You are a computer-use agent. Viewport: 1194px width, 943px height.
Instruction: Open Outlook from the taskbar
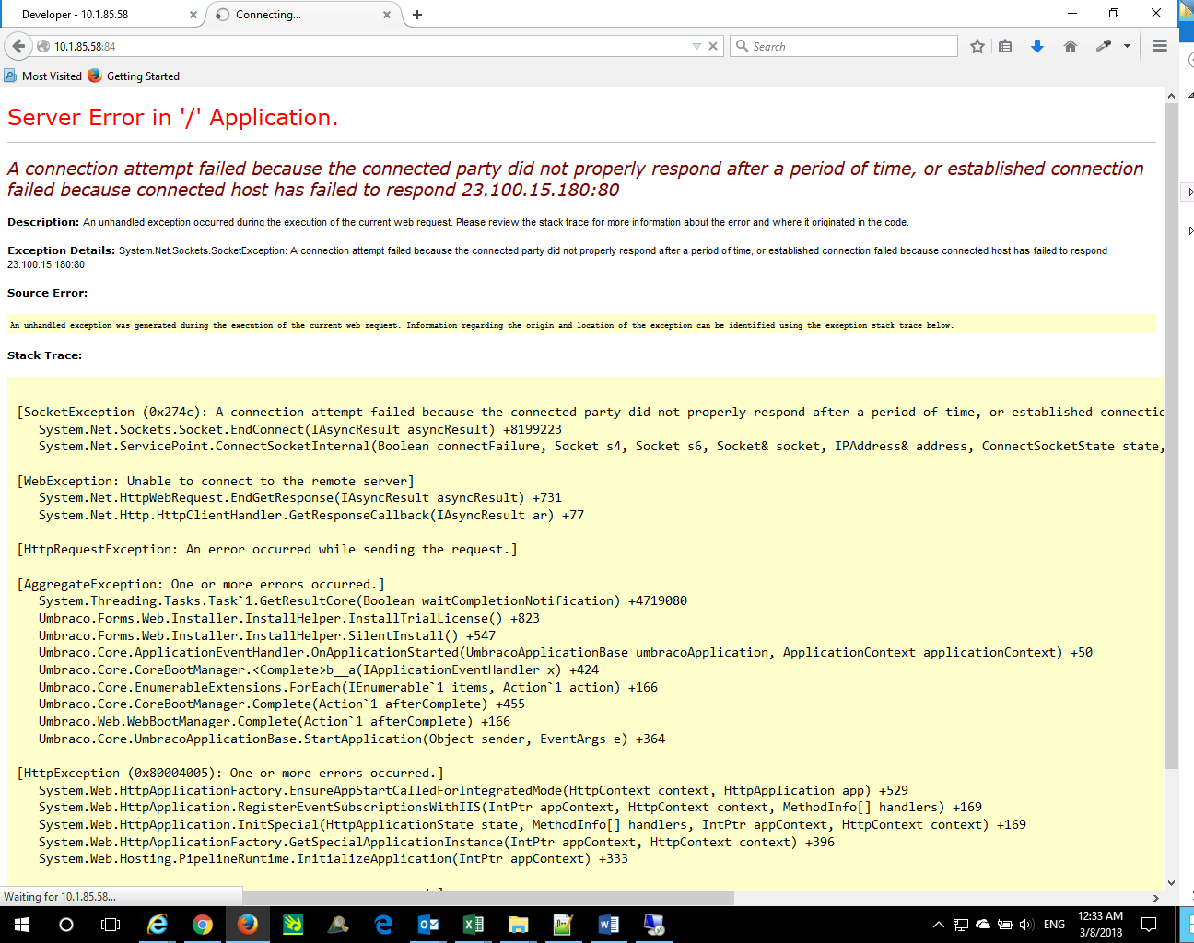(428, 925)
